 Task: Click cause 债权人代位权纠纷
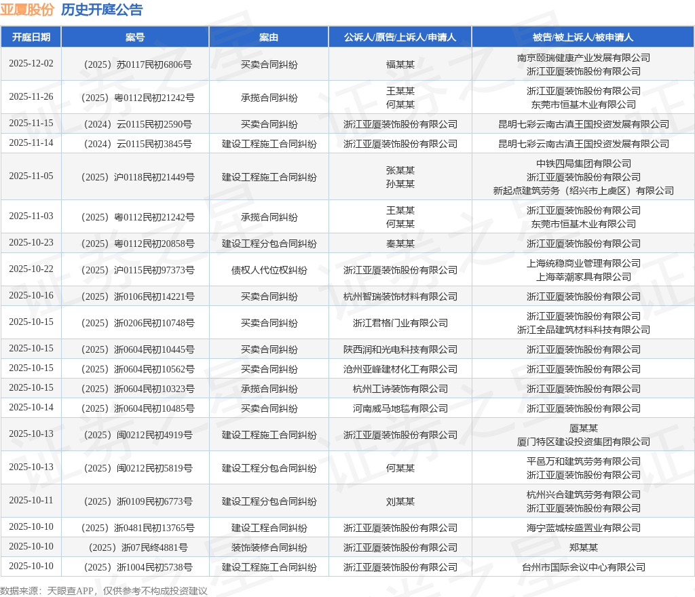[x=269, y=270]
